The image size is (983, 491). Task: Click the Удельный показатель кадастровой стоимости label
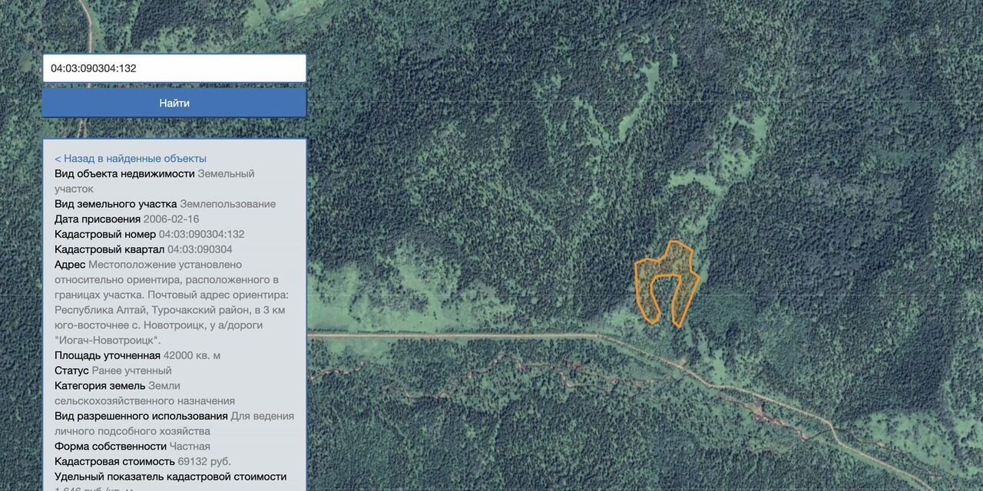point(170,476)
